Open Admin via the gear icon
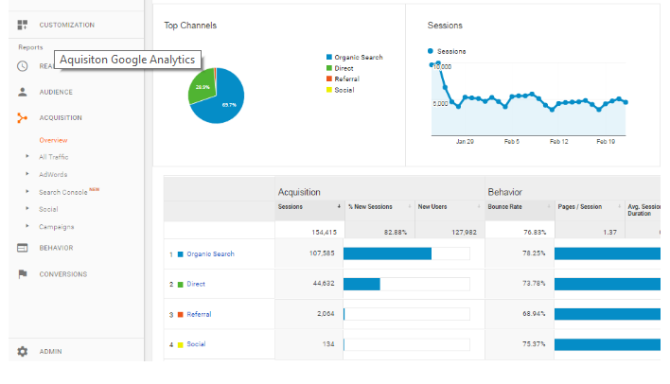This screenshot has height=384, width=670. coord(23,352)
